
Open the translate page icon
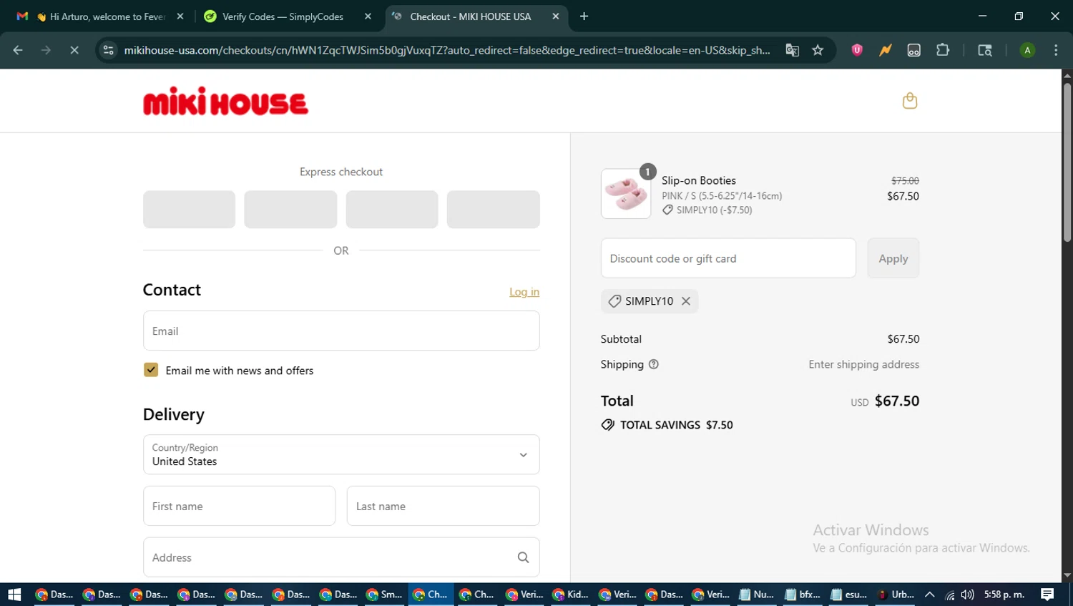[x=792, y=50]
